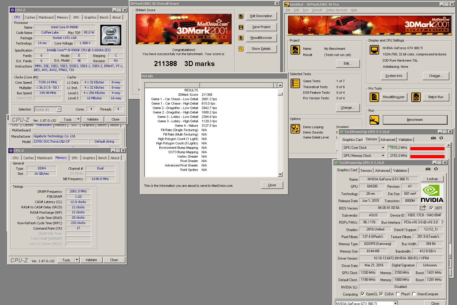457x305 pixels.
Task: Click the GPU Core Clock red sensor graph
Action: (x=427, y=148)
